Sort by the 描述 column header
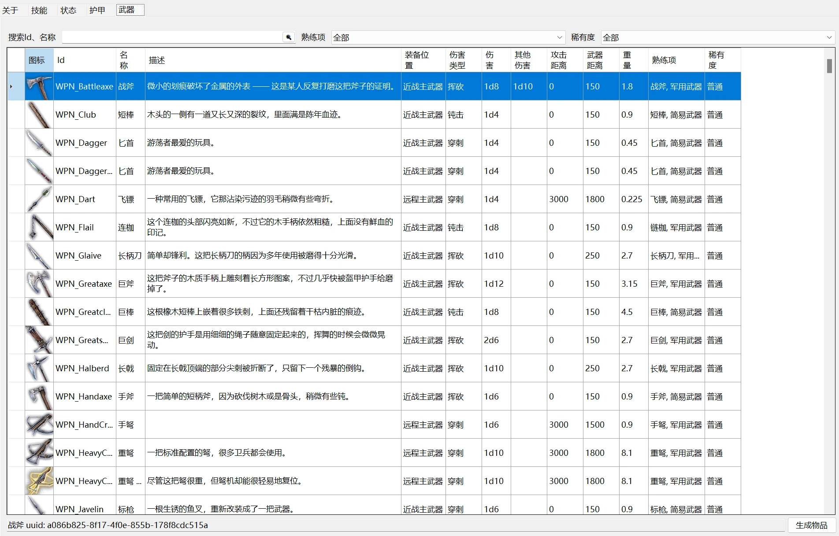Image resolution: width=839 pixels, height=536 pixels. pyautogui.click(x=272, y=60)
